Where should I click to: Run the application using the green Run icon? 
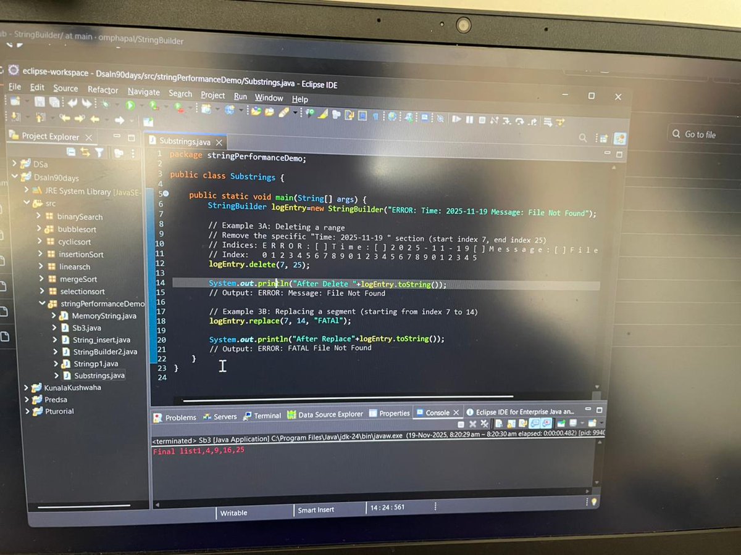pos(130,105)
